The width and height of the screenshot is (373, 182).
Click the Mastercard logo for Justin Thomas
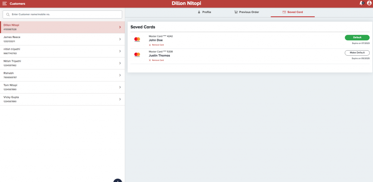tap(137, 55)
